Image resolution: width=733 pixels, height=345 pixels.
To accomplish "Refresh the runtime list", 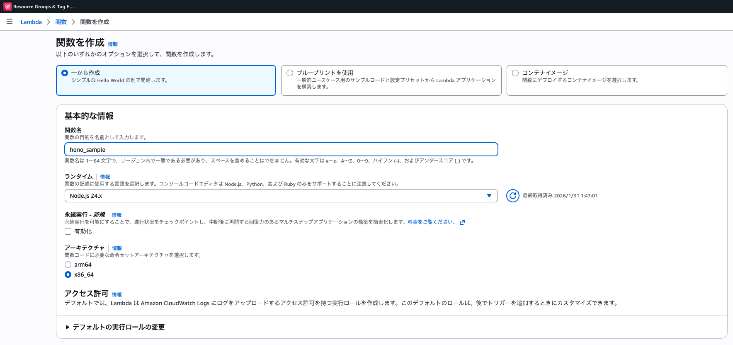I will (x=512, y=196).
